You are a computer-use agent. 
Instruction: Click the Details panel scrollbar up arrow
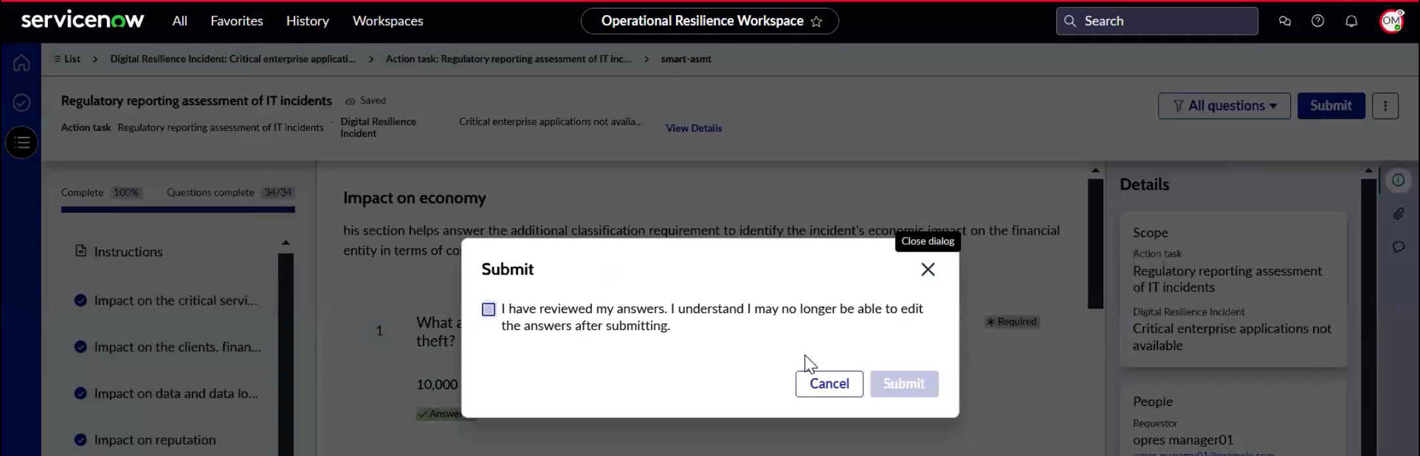click(x=1368, y=170)
